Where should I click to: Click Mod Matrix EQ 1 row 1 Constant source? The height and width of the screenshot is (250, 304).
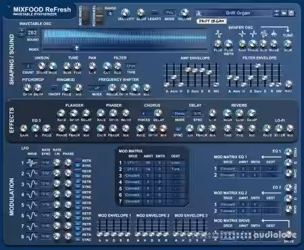pos(228,168)
